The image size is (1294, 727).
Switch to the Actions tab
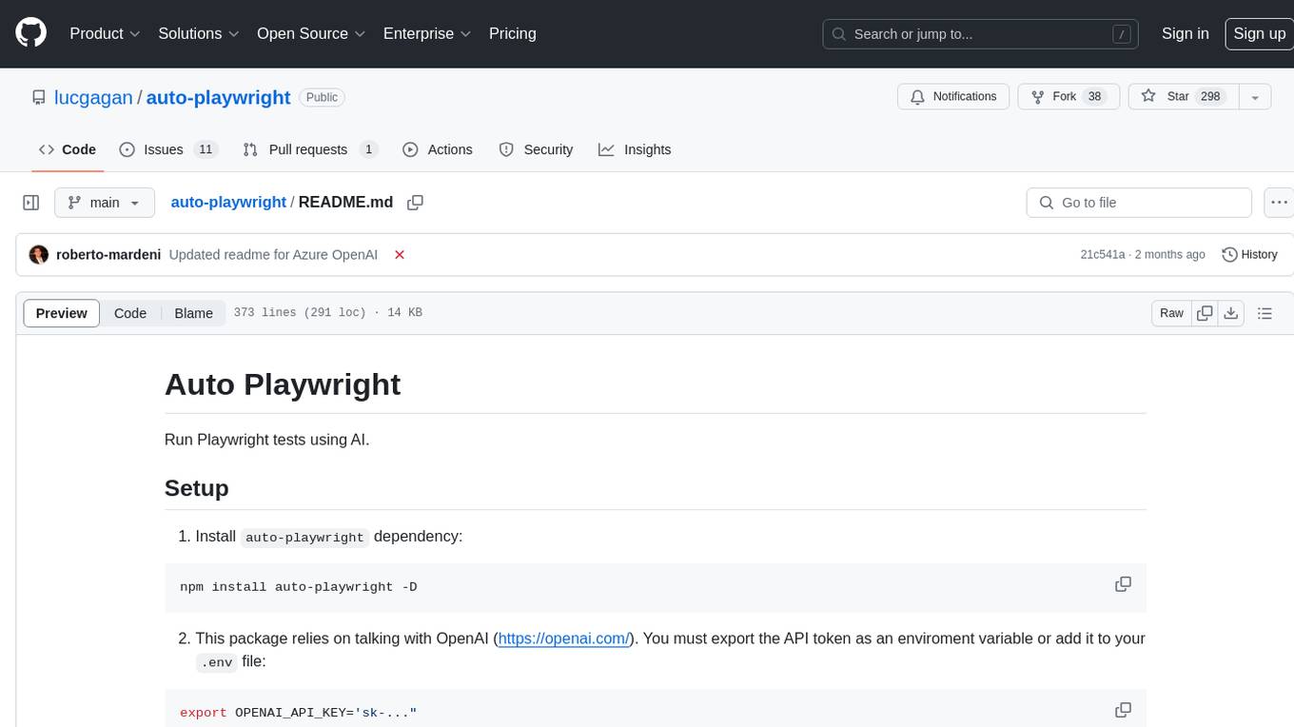(x=438, y=149)
